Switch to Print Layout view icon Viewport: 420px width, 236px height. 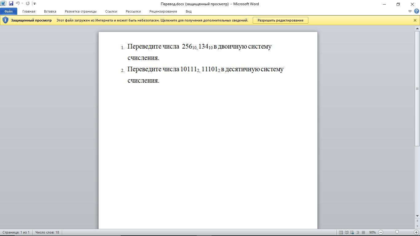[x=341, y=232]
